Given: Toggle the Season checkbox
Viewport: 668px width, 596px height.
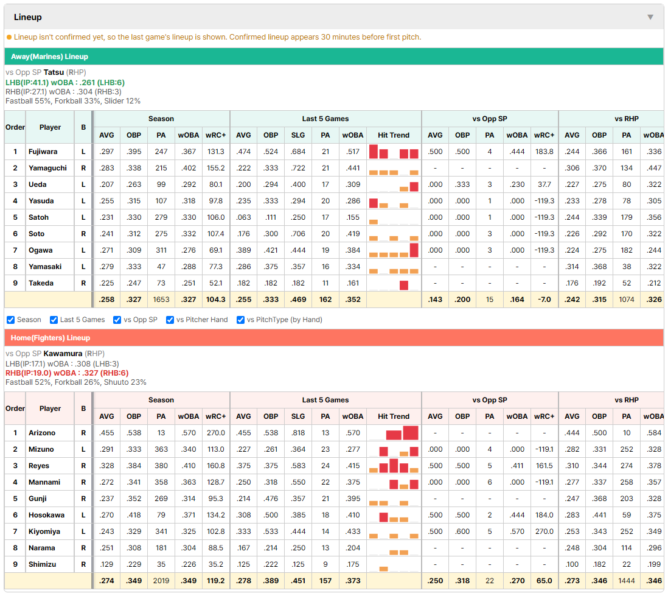Looking at the screenshot, I should tap(11, 320).
